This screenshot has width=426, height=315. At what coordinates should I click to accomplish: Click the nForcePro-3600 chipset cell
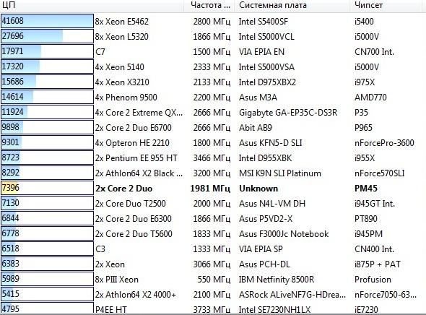(384, 143)
